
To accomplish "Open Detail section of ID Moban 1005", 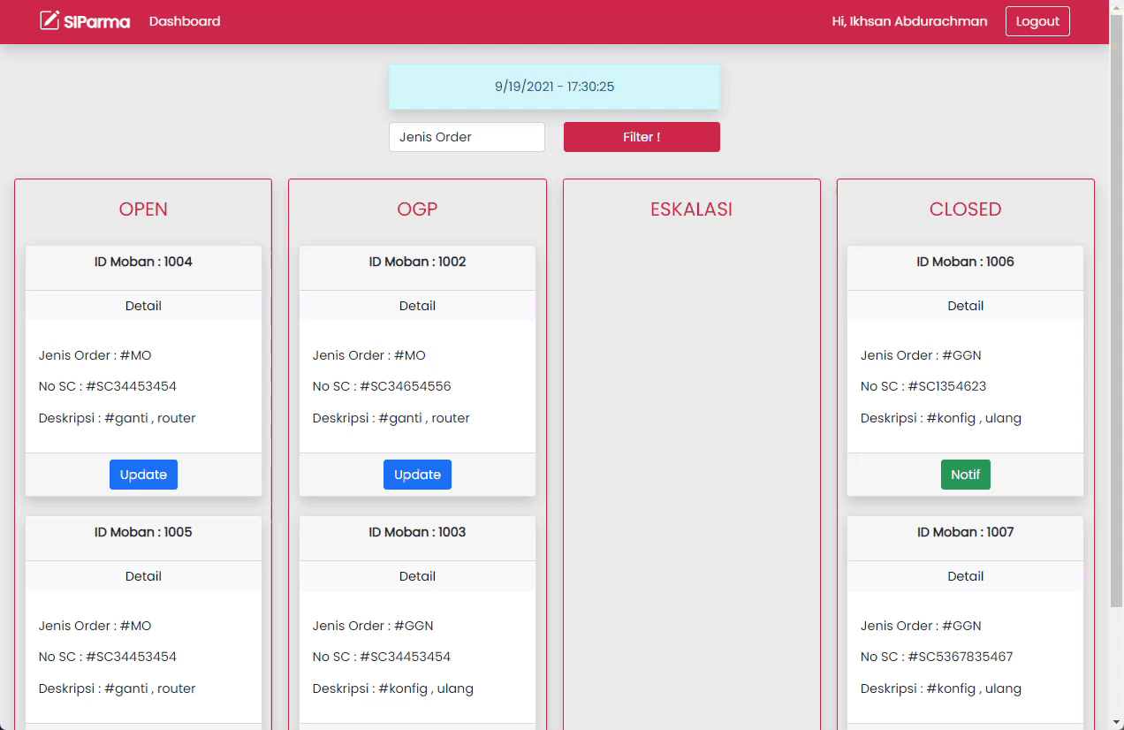I will tap(143, 576).
